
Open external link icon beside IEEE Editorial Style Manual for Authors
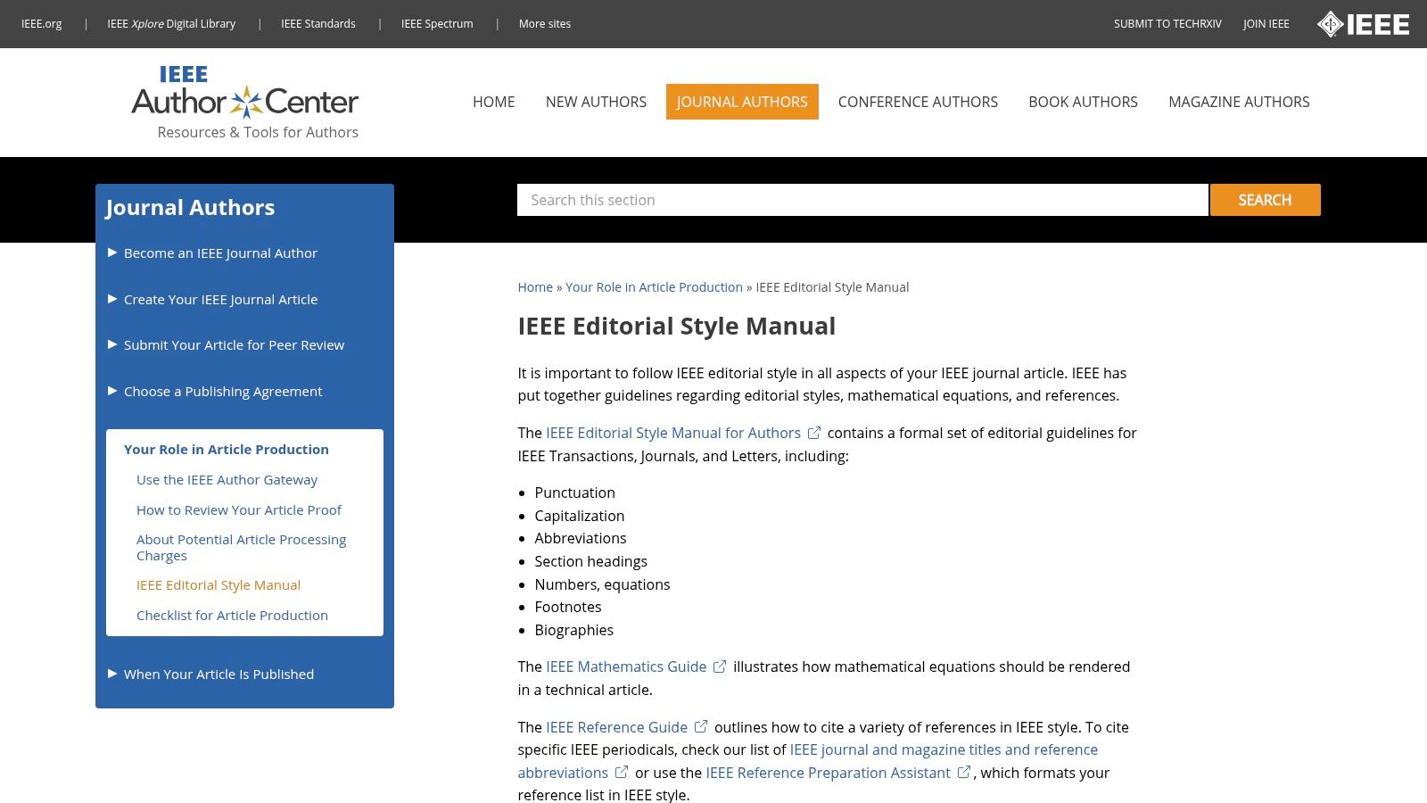[x=813, y=433]
